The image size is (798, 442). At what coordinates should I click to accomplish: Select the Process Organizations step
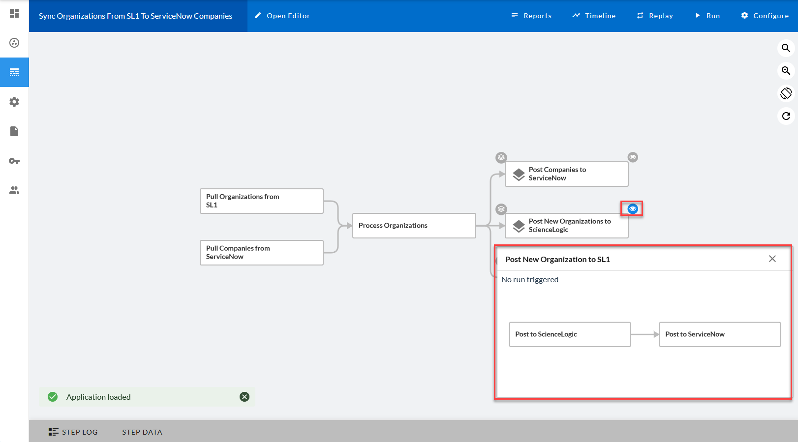(x=414, y=226)
